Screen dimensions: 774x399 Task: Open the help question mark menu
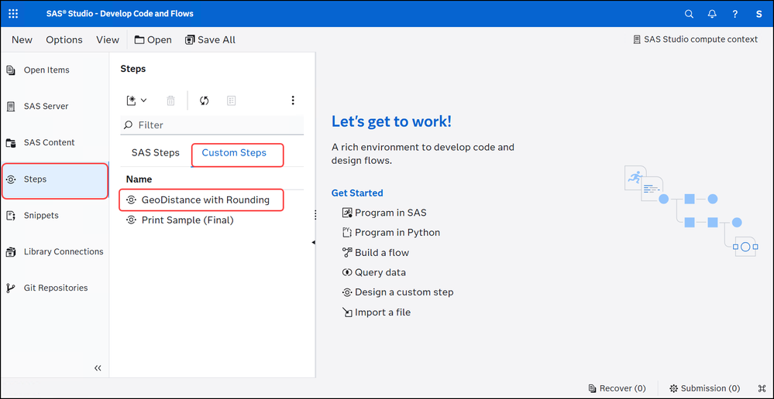(x=735, y=14)
